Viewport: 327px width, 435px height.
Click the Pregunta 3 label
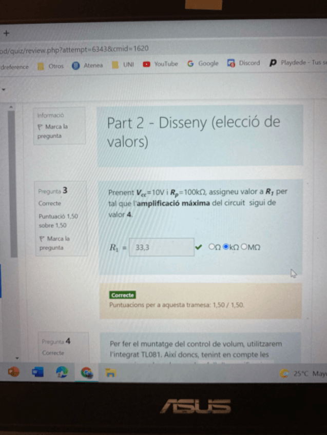(x=53, y=191)
